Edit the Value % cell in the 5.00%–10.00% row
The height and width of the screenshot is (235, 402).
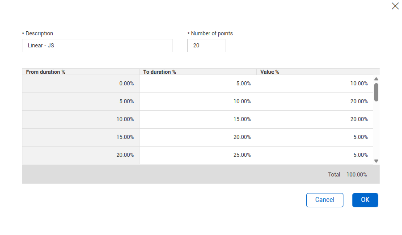pos(314,101)
